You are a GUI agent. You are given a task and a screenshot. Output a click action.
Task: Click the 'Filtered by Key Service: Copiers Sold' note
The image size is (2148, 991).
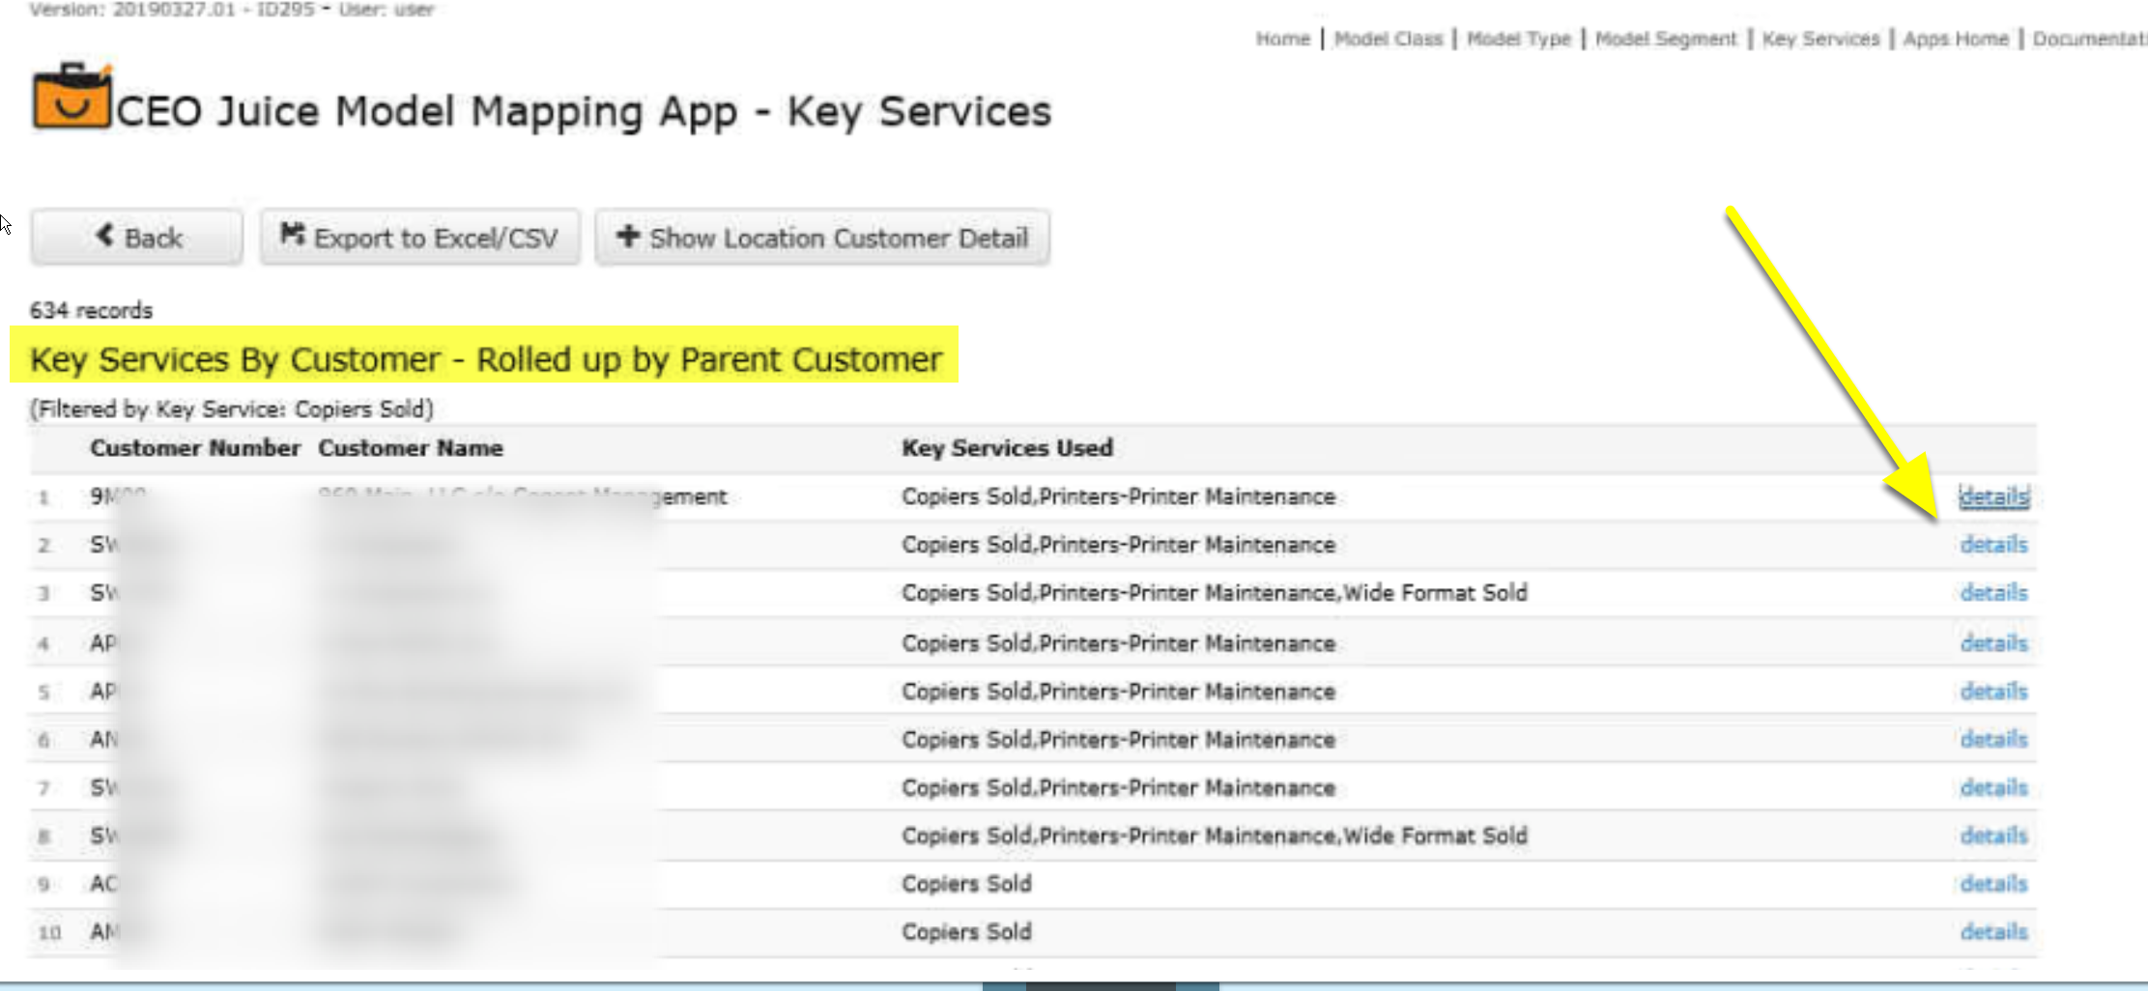231,410
